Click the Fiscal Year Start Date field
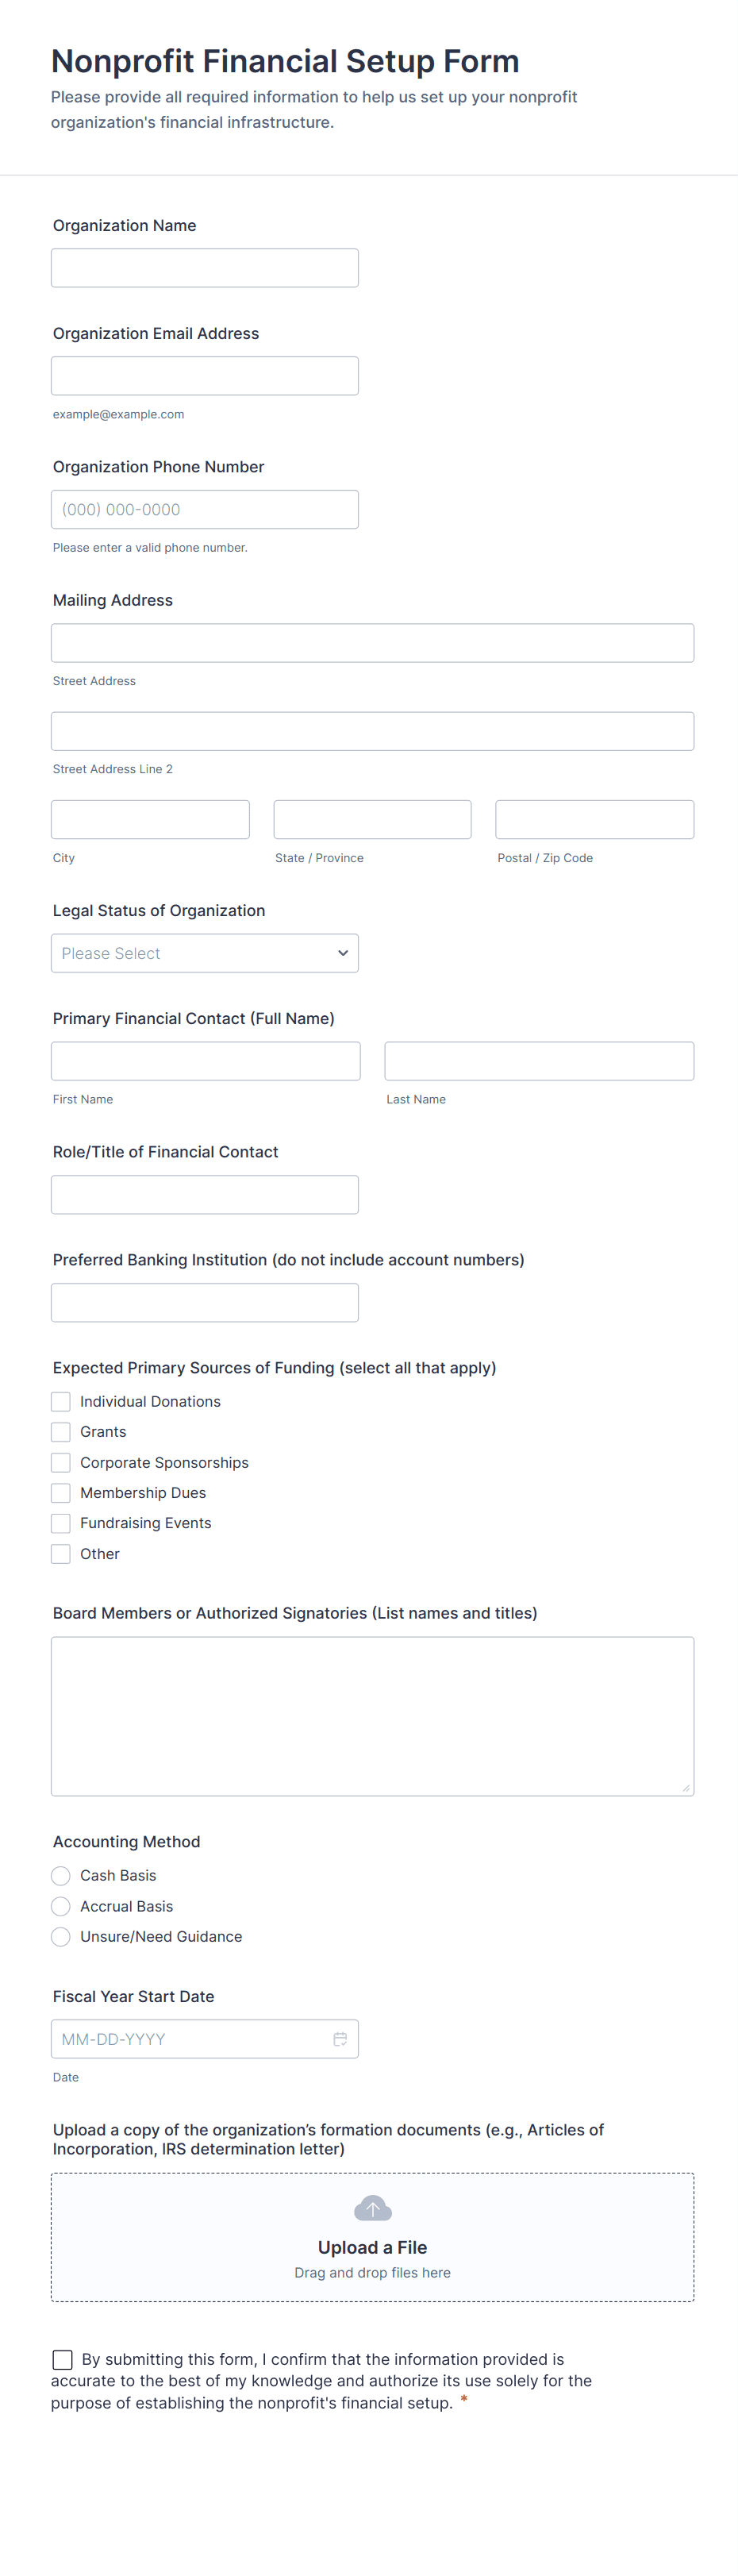Viewport: 738px width, 2576px height. (190, 2039)
